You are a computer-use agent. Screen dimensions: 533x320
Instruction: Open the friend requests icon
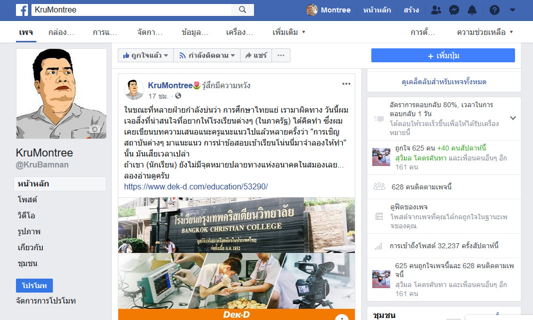[x=436, y=10]
